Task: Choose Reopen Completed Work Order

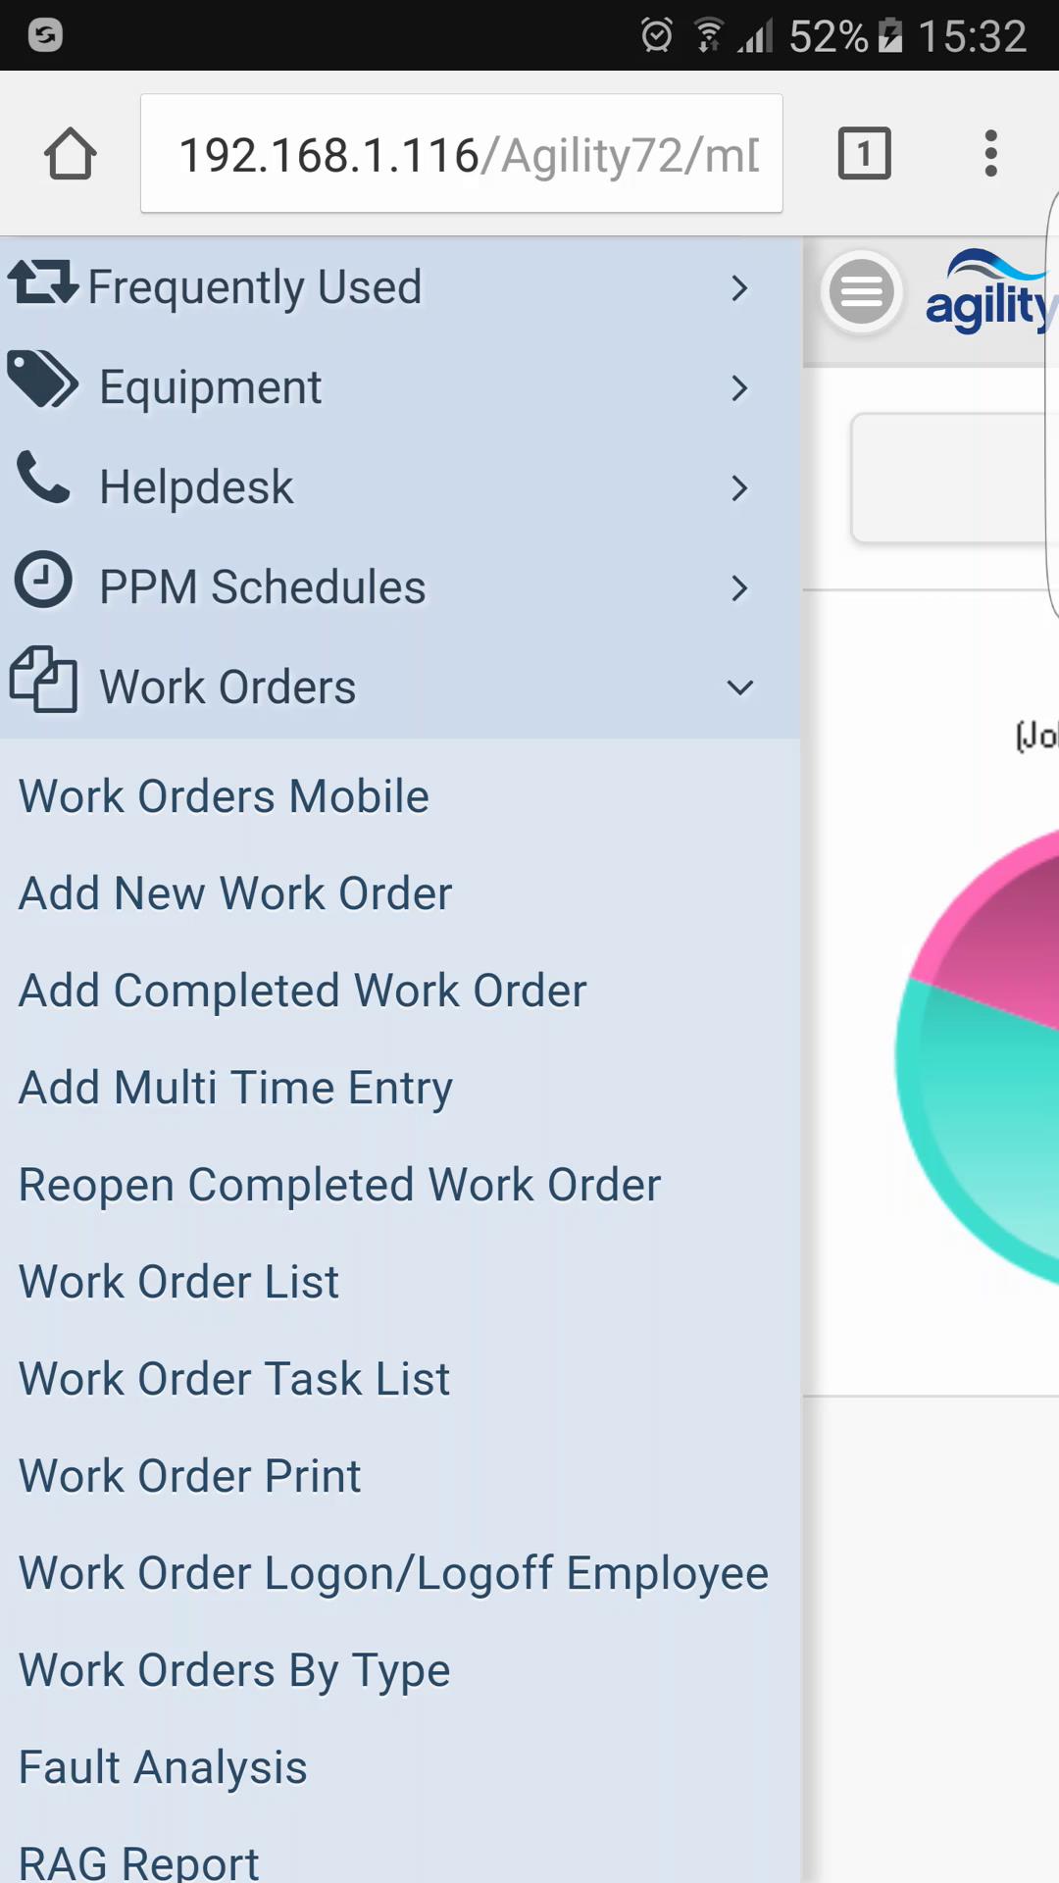Action: [339, 1185]
